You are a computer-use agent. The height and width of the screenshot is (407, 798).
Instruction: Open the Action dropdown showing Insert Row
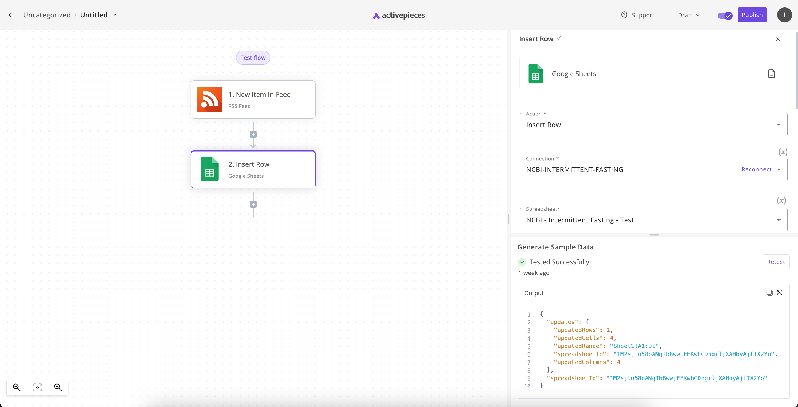(653, 125)
